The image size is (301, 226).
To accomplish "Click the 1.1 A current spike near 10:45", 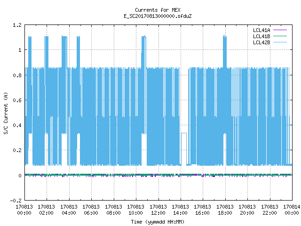I will click(144, 51).
